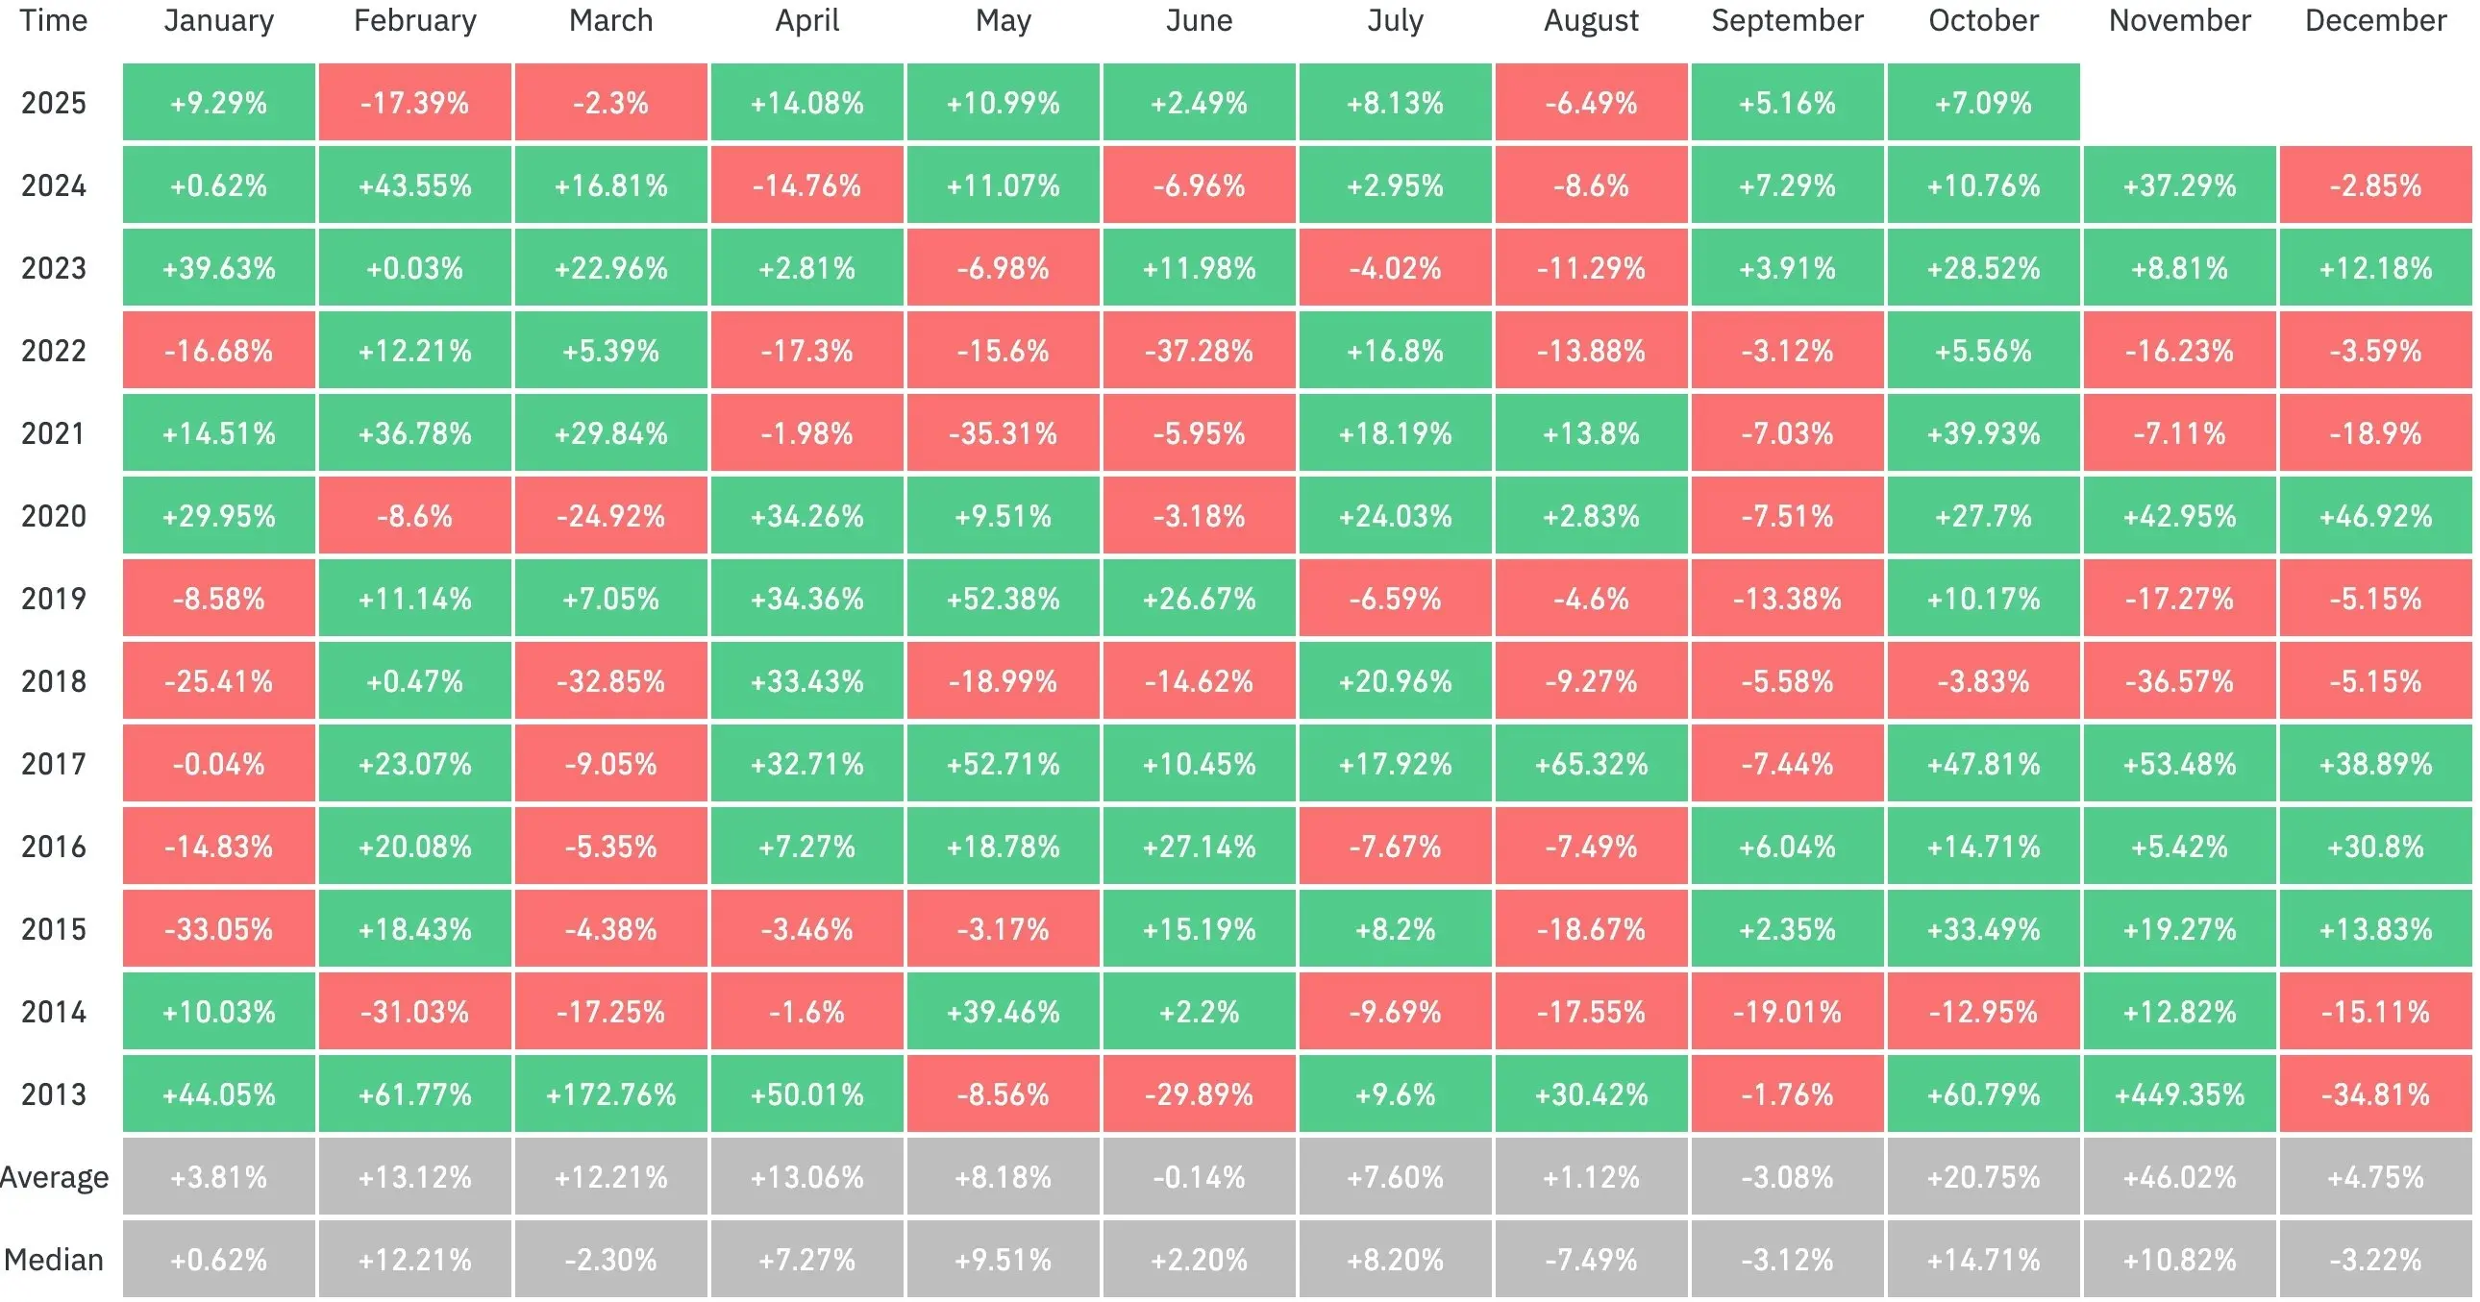Click the +449.35% November 2013 cell

(2180, 1094)
